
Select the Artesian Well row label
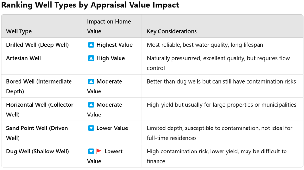click(x=23, y=58)
